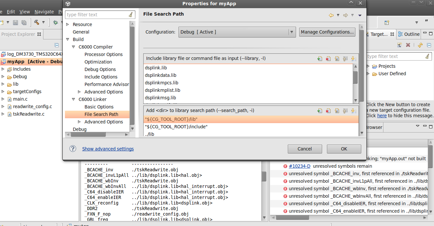Image resolution: width=434 pixels, height=226 pixels.
Task: Refresh the target configurations view
Action: pos(420,45)
